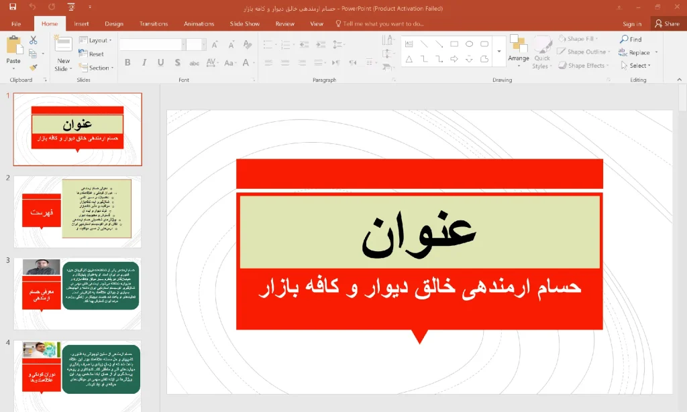
Task: Toggle Bold formatting
Action: (128, 62)
